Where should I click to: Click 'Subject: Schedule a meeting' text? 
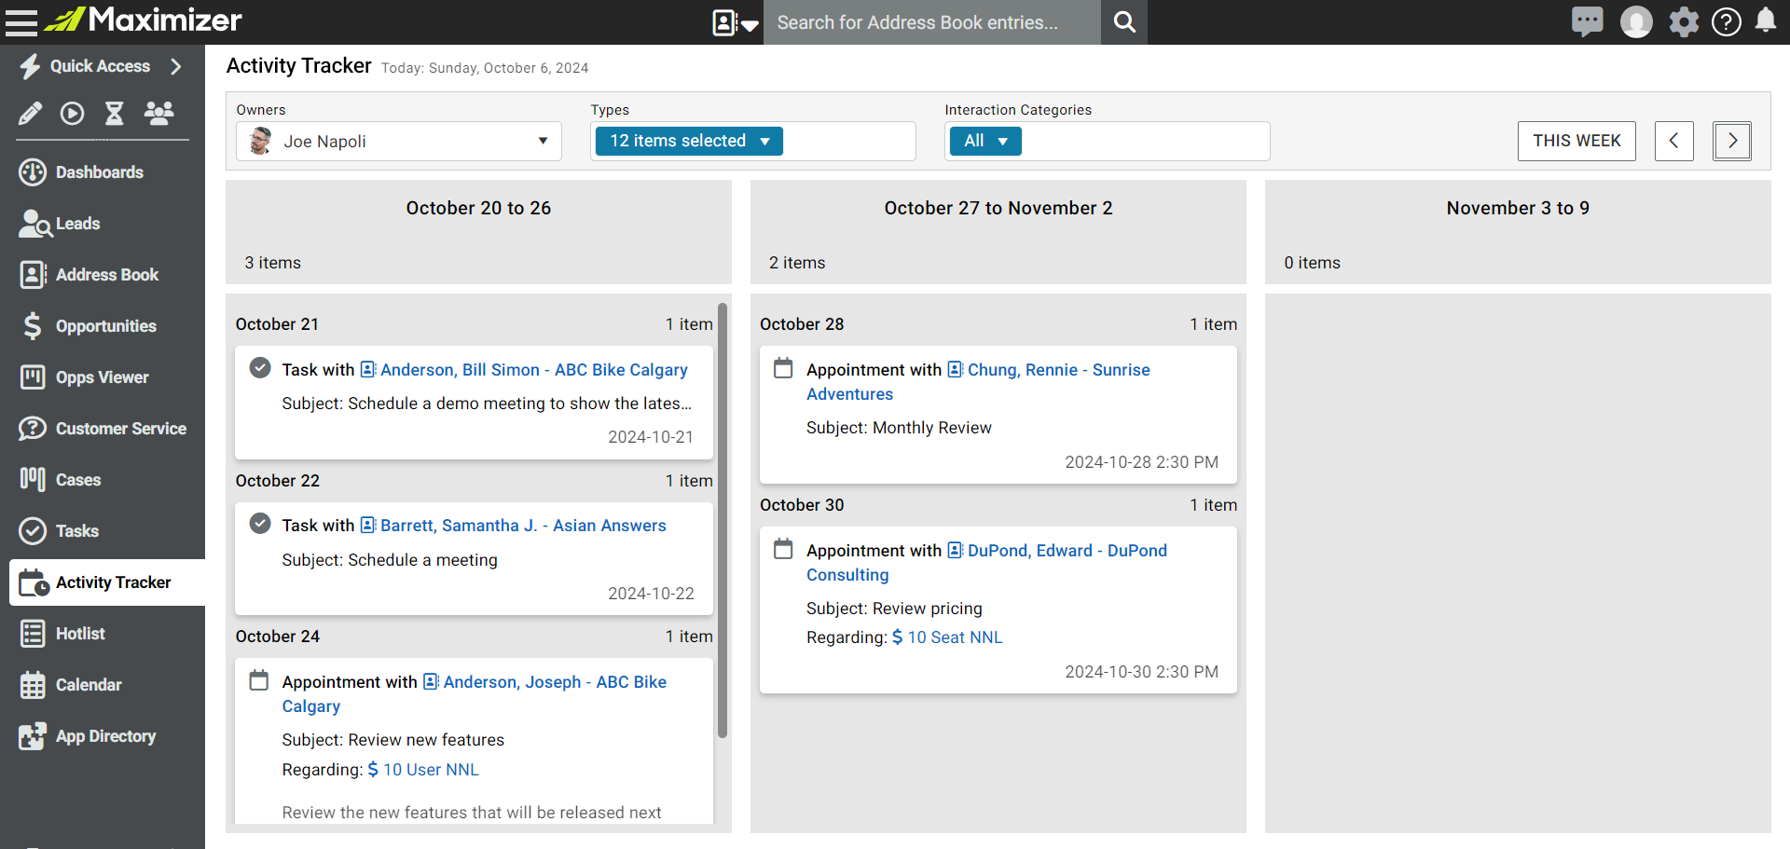click(390, 560)
